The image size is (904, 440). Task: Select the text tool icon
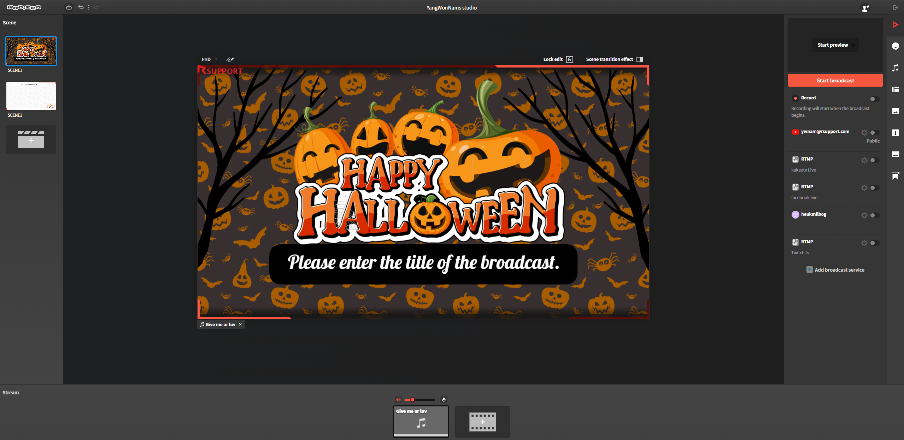(x=895, y=133)
